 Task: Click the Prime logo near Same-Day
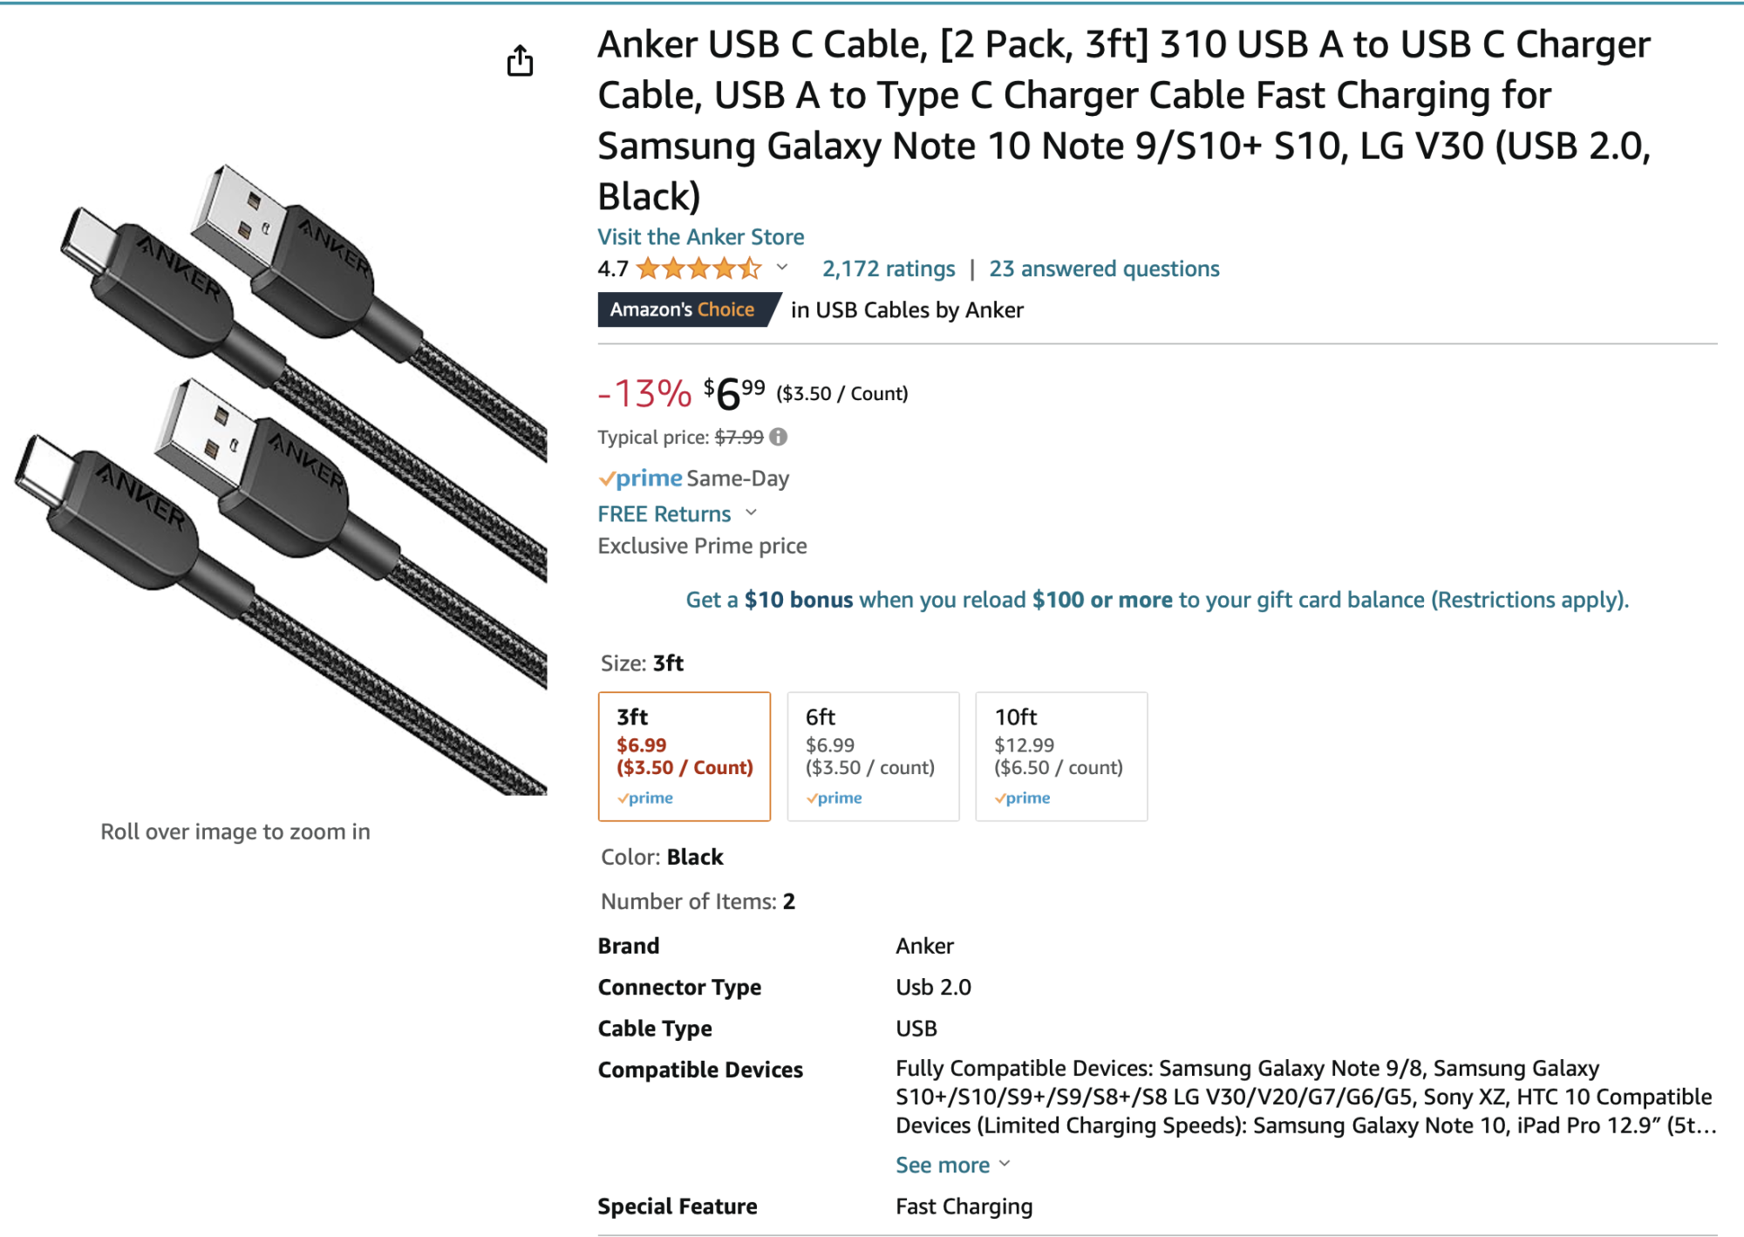click(641, 478)
